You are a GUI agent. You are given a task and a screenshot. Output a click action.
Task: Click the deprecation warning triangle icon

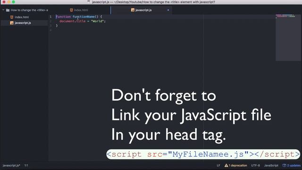[x=226, y=165]
